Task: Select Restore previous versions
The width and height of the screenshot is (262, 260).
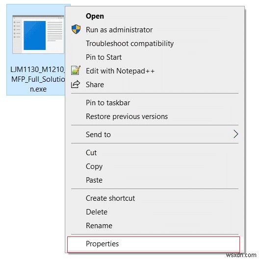Action: tap(127, 117)
